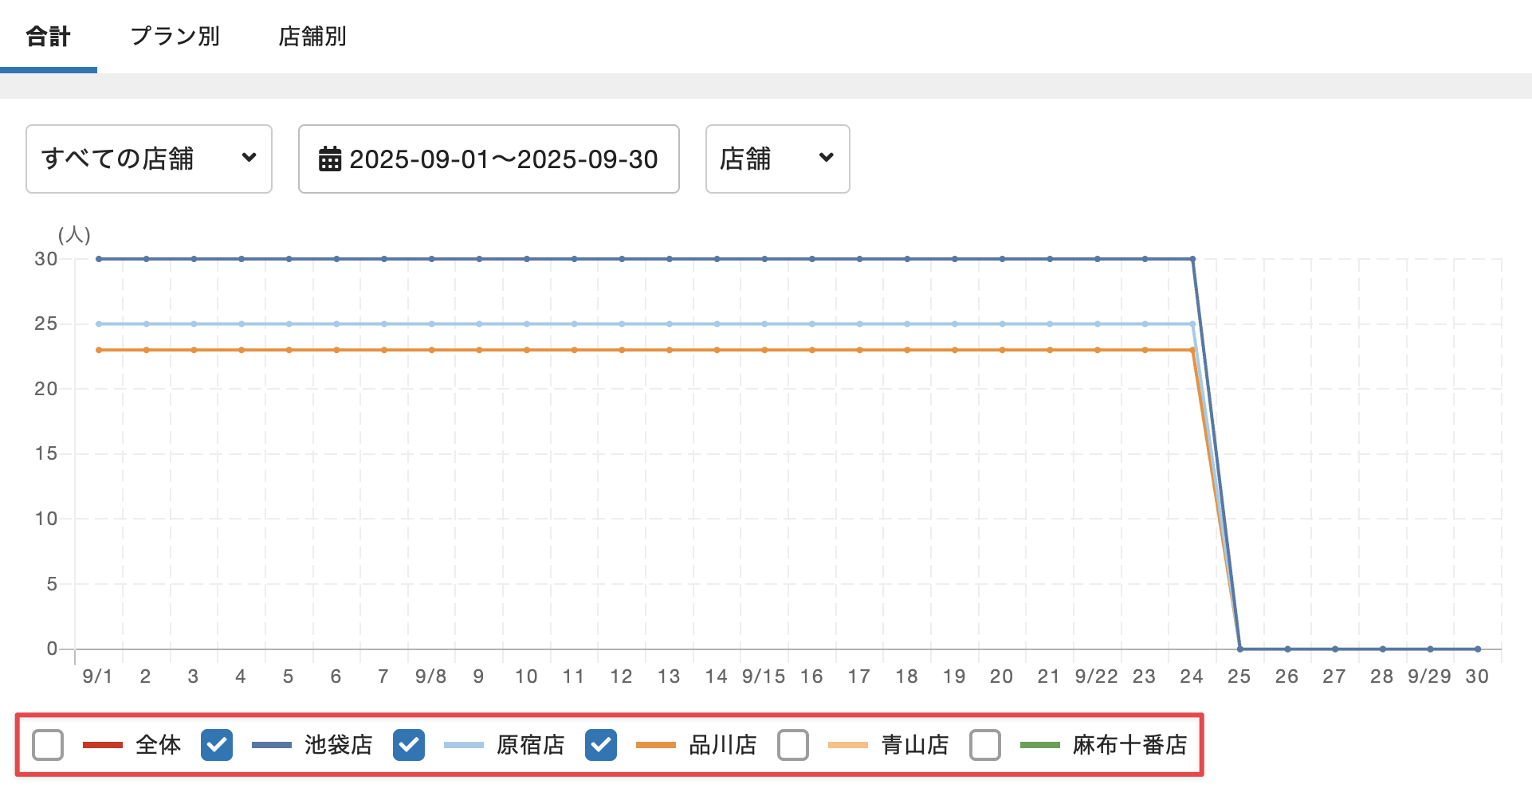Open the 2025-09-01〜2025-09-30 date range picker
The height and width of the screenshot is (792, 1532).
[489, 159]
